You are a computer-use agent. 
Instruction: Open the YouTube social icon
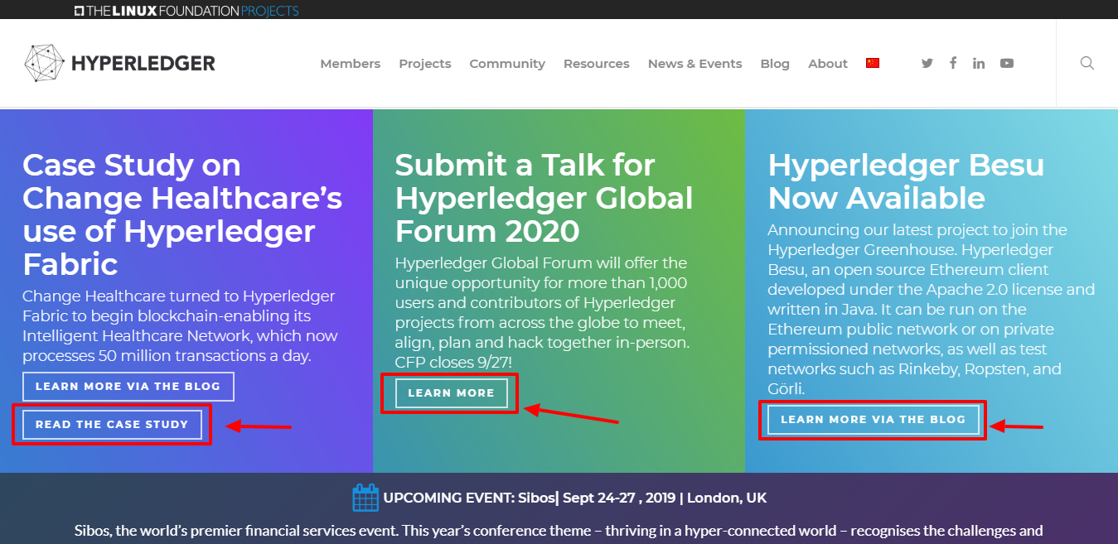tap(1006, 64)
